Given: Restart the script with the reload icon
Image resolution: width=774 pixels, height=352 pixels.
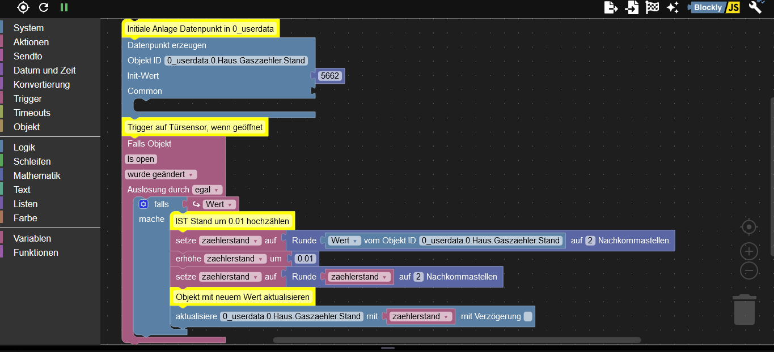Looking at the screenshot, I should point(44,7).
